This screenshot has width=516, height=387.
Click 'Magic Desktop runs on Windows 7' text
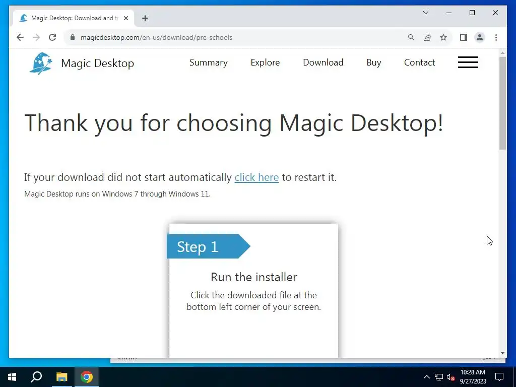(x=117, y=194)
